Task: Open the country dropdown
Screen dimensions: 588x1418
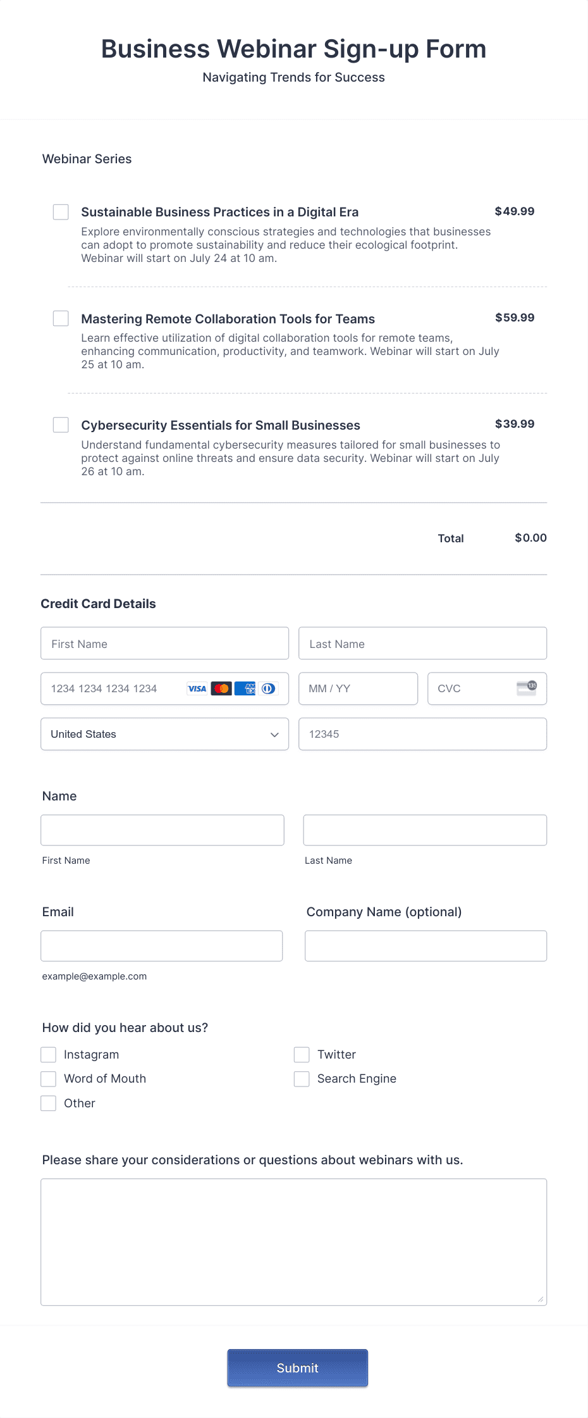Action: (x=164, y=734)
